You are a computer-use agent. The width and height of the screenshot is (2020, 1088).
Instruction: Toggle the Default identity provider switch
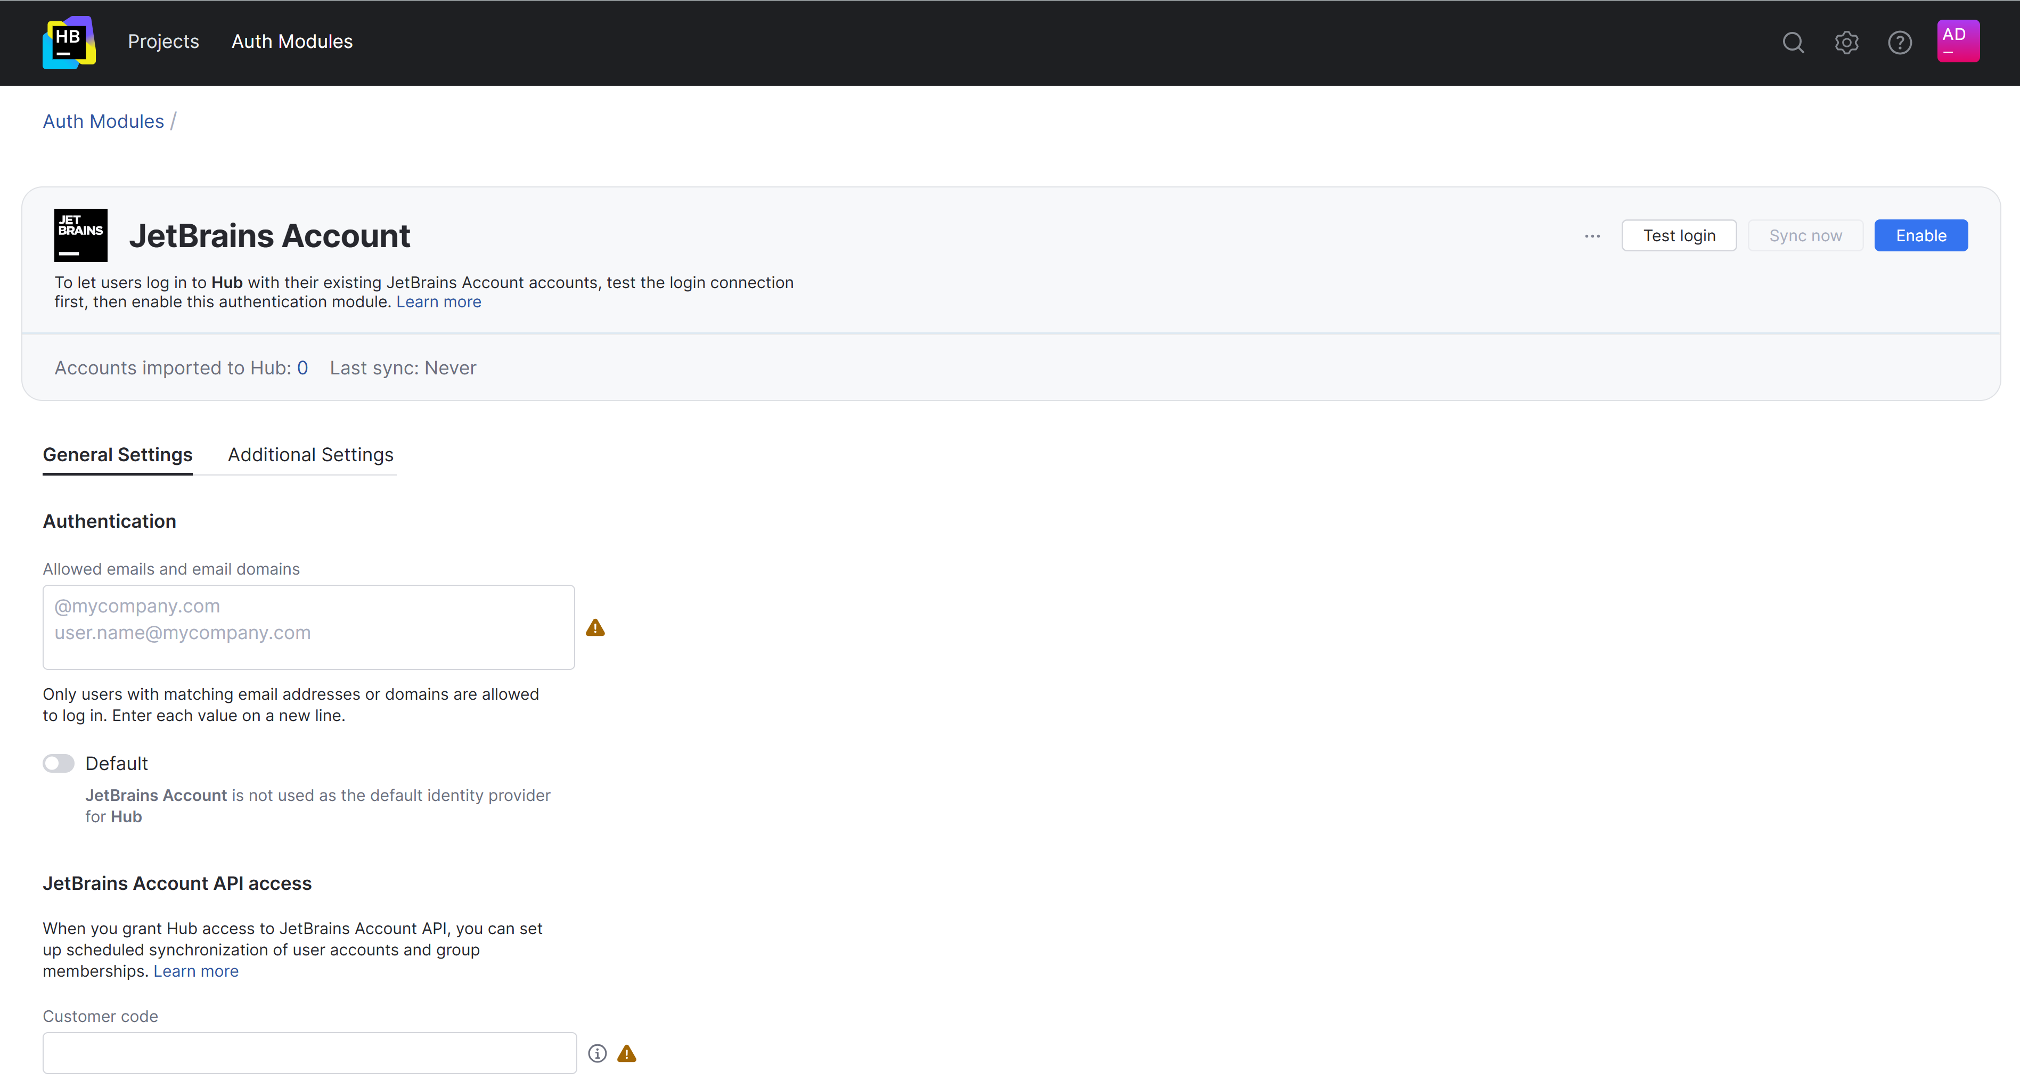coord(59,763)
